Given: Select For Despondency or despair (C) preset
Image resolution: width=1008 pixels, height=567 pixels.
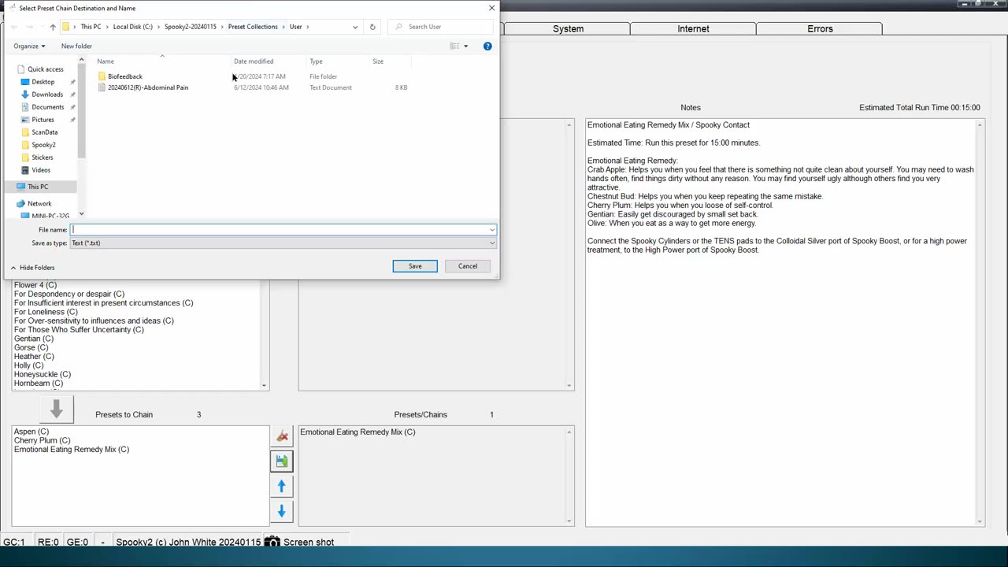Looking at the screenshot, I should (x=69, y=294).
